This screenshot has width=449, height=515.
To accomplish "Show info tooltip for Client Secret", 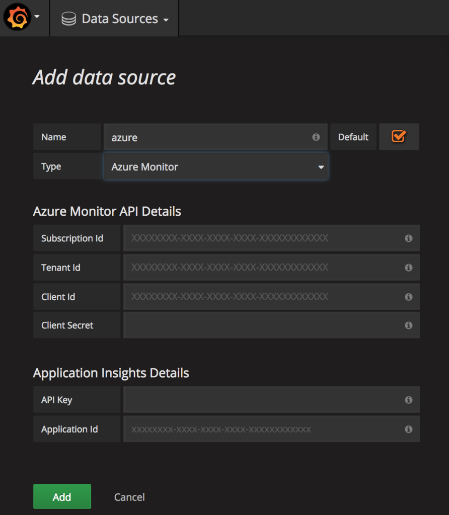I will pos(409,325).
